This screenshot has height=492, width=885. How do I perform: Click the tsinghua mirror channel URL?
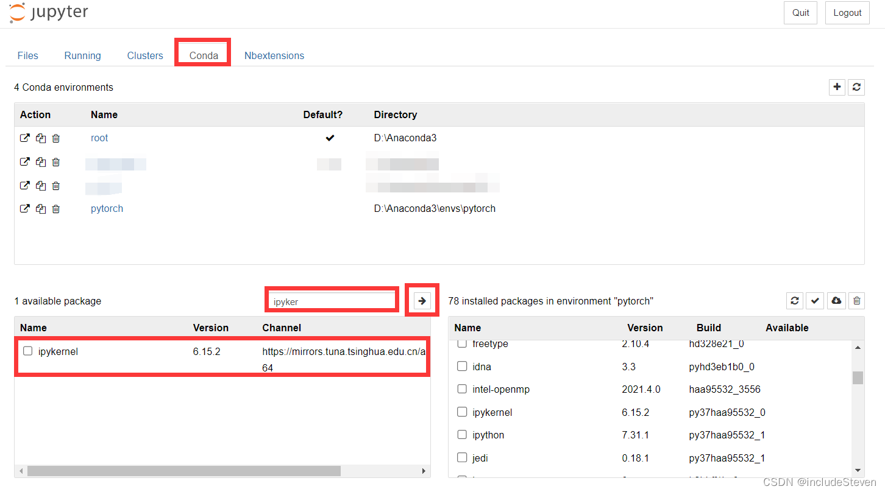coord(344,351)
